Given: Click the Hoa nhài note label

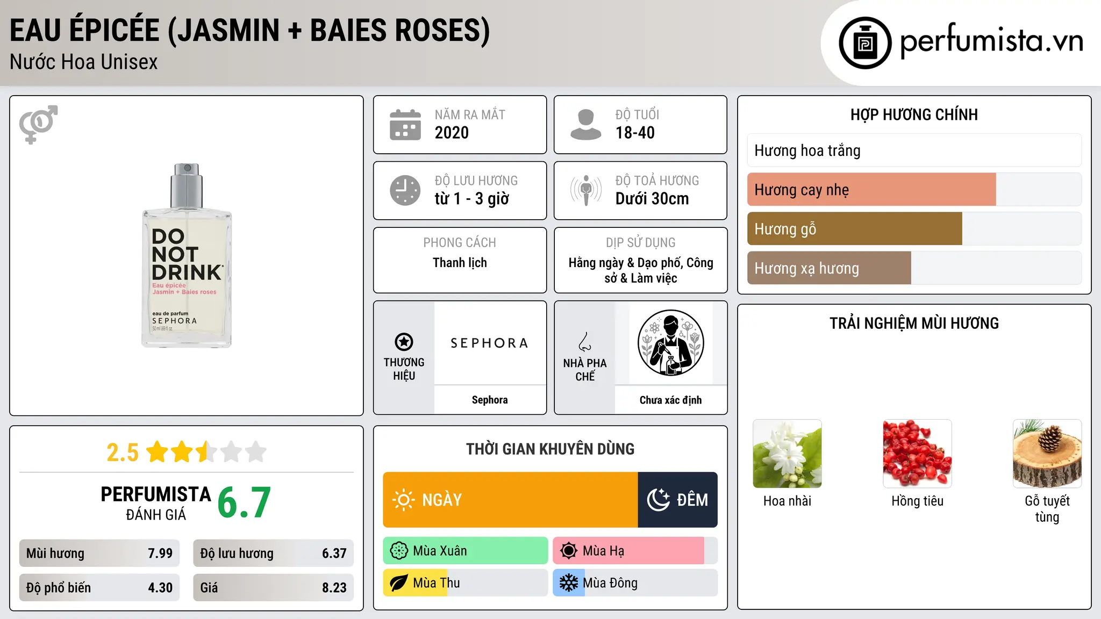Looking at the screenshot, I should 787,501.
